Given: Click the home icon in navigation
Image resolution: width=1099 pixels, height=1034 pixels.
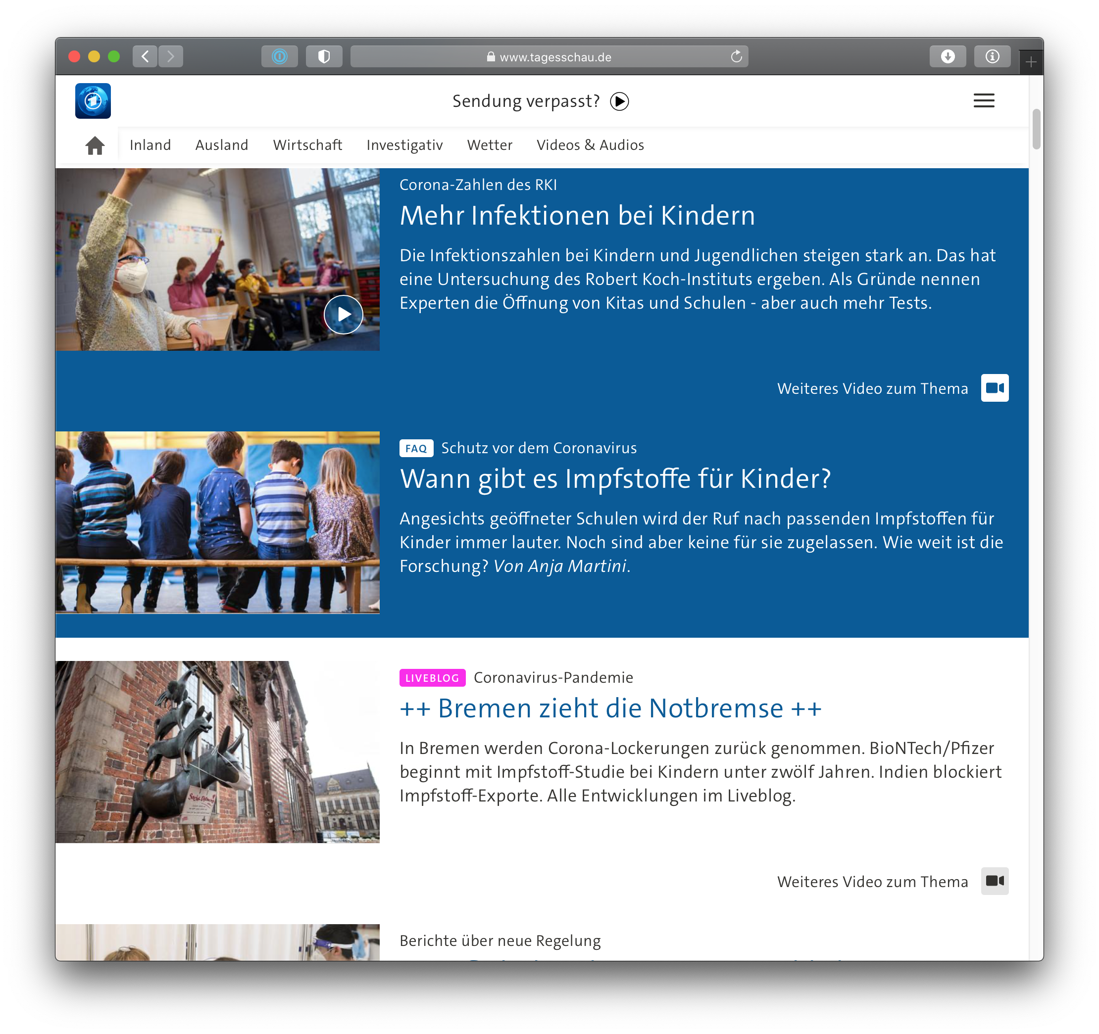Looking at the screenshot, I should click(x=95, y=145).
